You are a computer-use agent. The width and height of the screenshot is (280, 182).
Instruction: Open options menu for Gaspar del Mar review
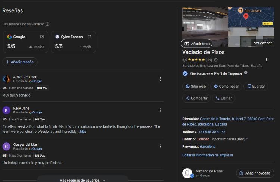[x=160, y=146]
